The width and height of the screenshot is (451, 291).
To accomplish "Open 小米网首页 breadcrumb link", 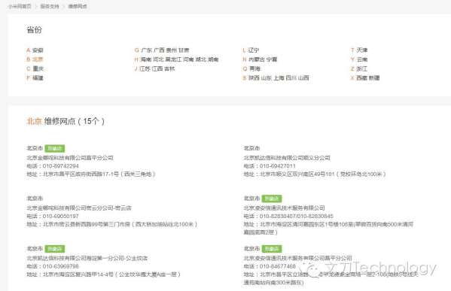I will (20, 6).
